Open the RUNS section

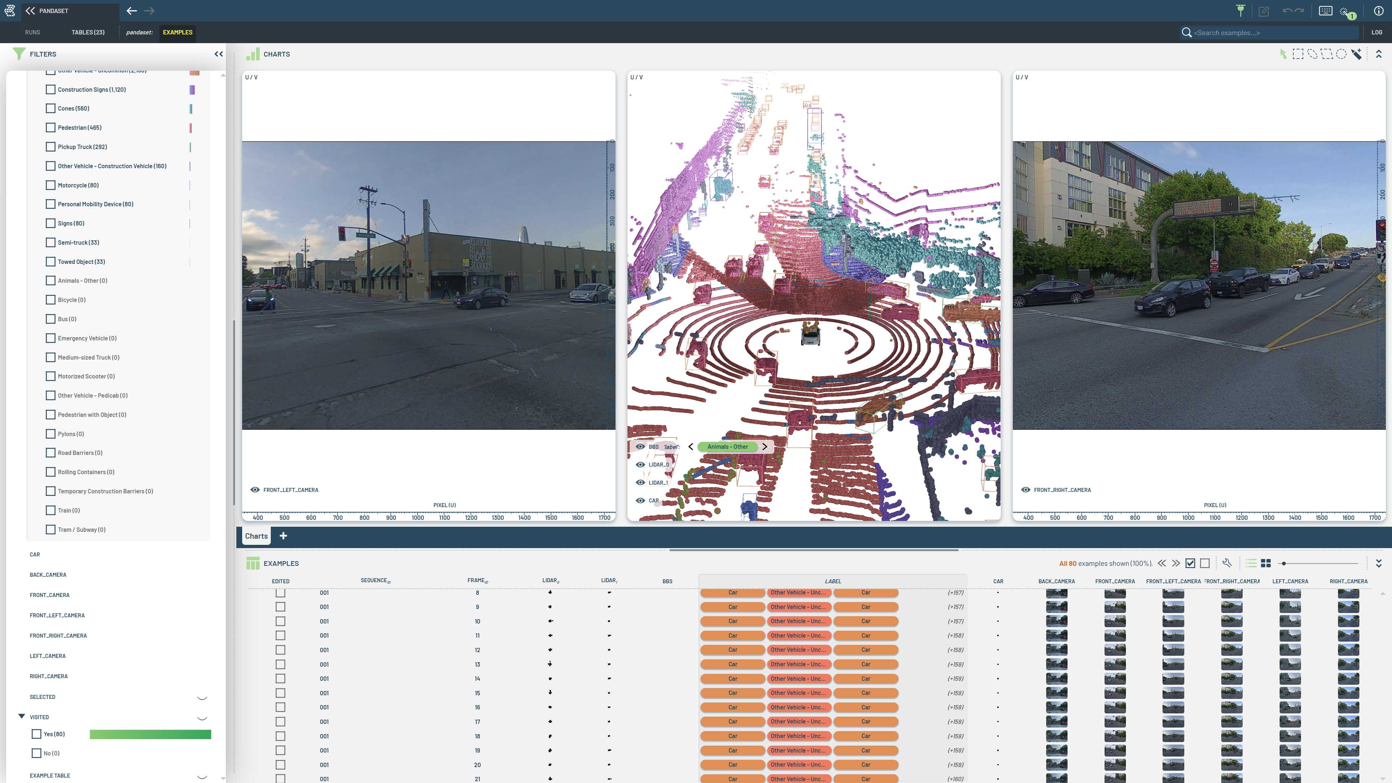tap(32, 32)
